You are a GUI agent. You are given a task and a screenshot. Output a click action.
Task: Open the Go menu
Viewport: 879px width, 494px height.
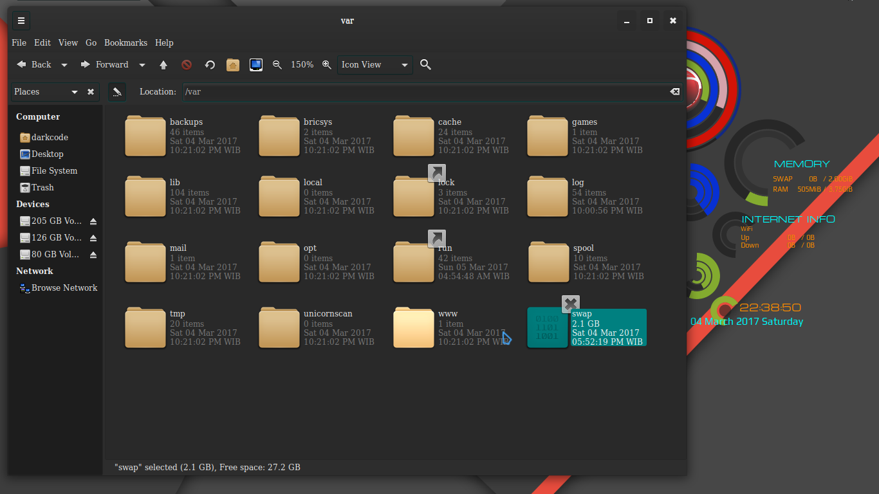pos(91,42)
